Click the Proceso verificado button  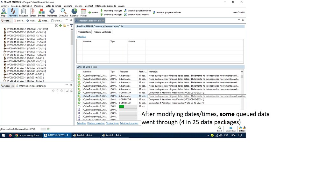[103, 32]
